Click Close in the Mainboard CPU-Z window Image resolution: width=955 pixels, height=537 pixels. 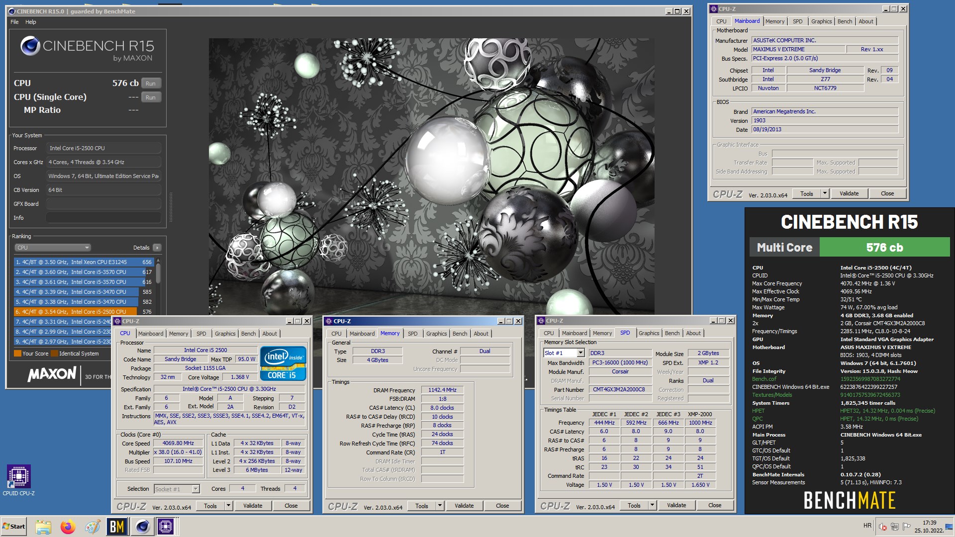[x=887, y=193]
